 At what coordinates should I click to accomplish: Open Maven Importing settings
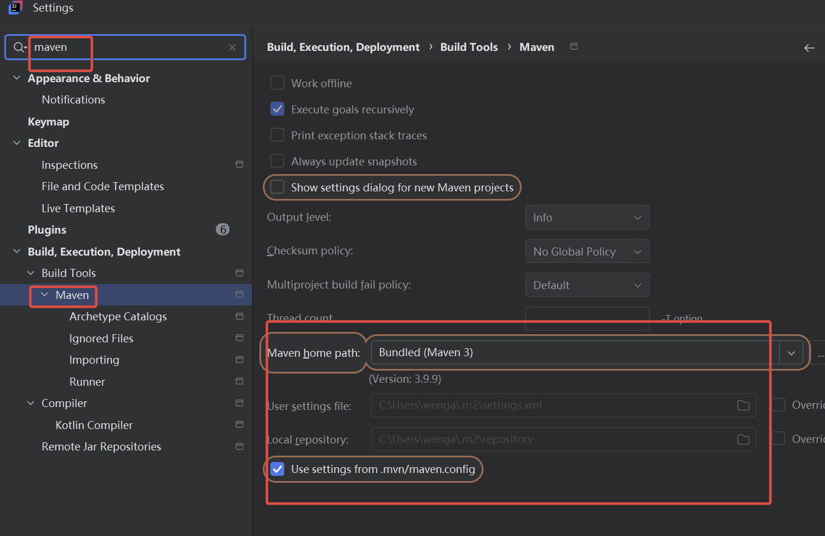94,360
